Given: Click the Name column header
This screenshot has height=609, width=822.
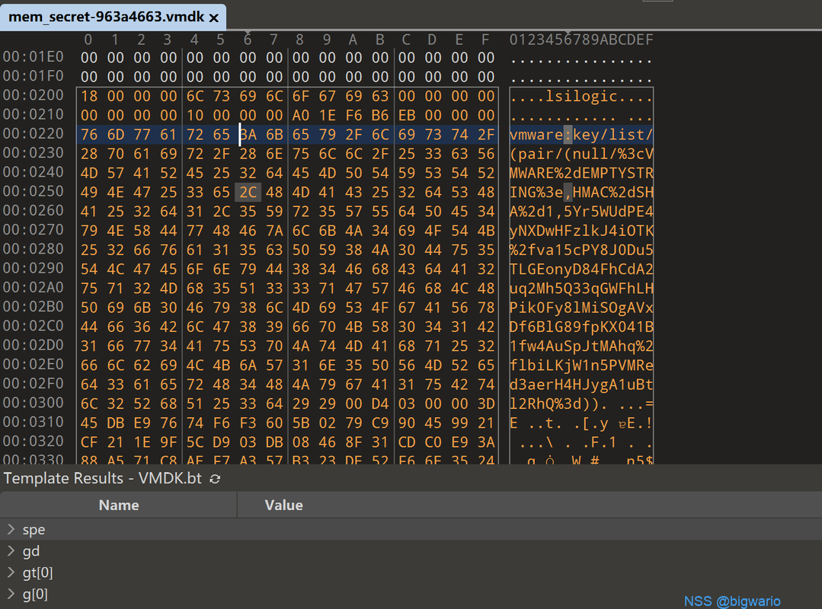Looking at the screenshot, I should coord(119,505).
